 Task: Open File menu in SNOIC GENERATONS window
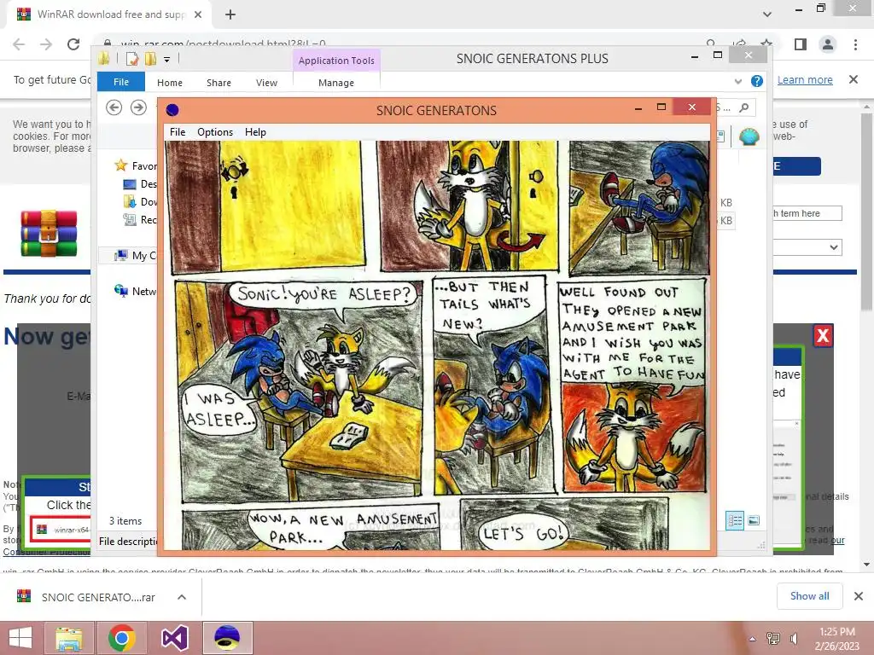(x=178, y=132)
